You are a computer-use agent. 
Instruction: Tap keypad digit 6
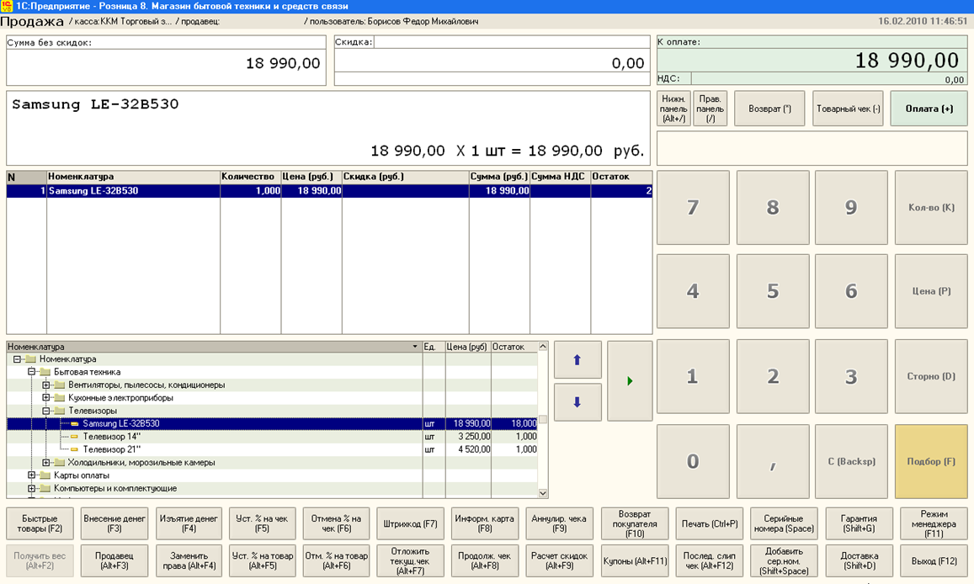(851, 291)
